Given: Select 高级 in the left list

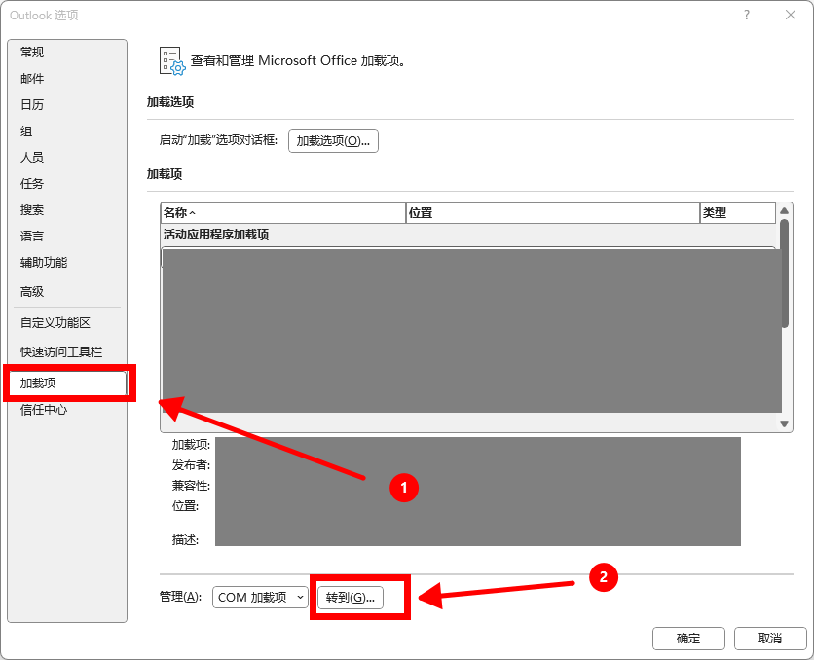Looking at the screenshot, I should tap(32, 292).
